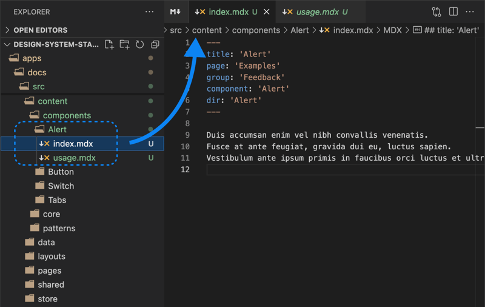Expand the Tabs folder

pos(82,200)
